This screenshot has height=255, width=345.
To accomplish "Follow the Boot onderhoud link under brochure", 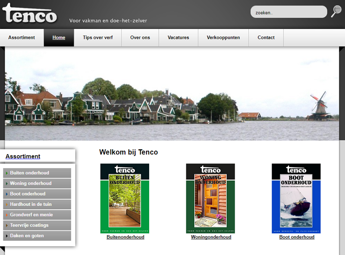I will [x=297, y=237].
